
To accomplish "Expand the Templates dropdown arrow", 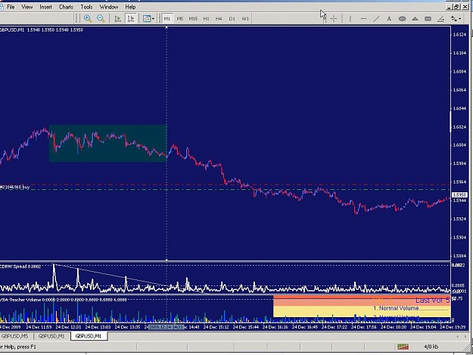I will (x=153, y=19).
